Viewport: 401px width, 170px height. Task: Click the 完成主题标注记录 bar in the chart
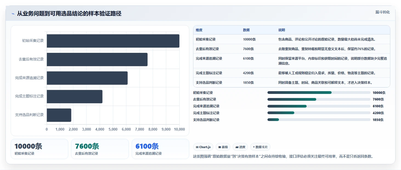75,97
